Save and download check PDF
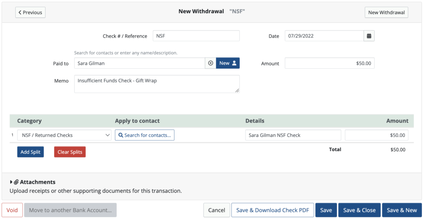This screenshot has width=424, height=219. 272,210
